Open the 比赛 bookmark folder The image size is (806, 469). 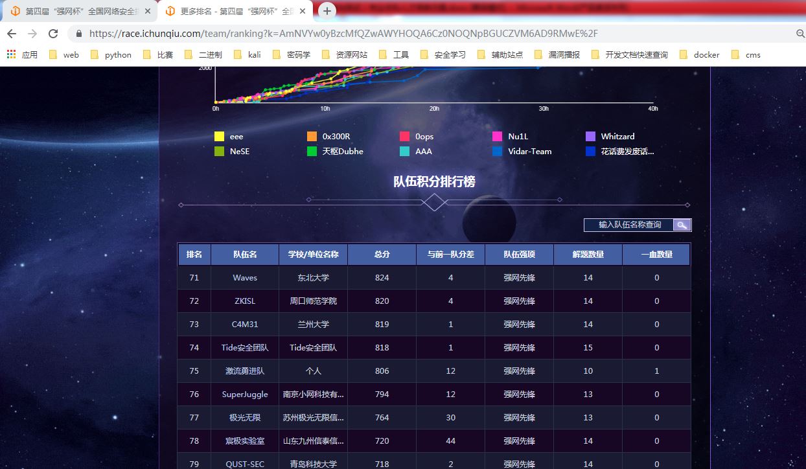click(x=158, y=55)
